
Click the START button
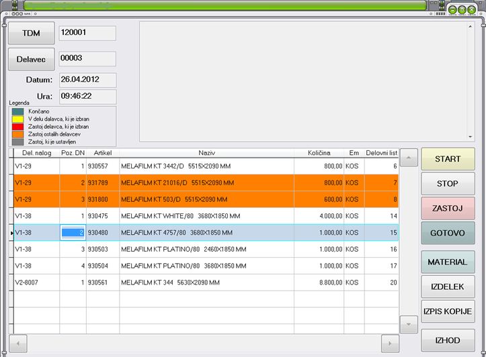click(x=448, y=159)
